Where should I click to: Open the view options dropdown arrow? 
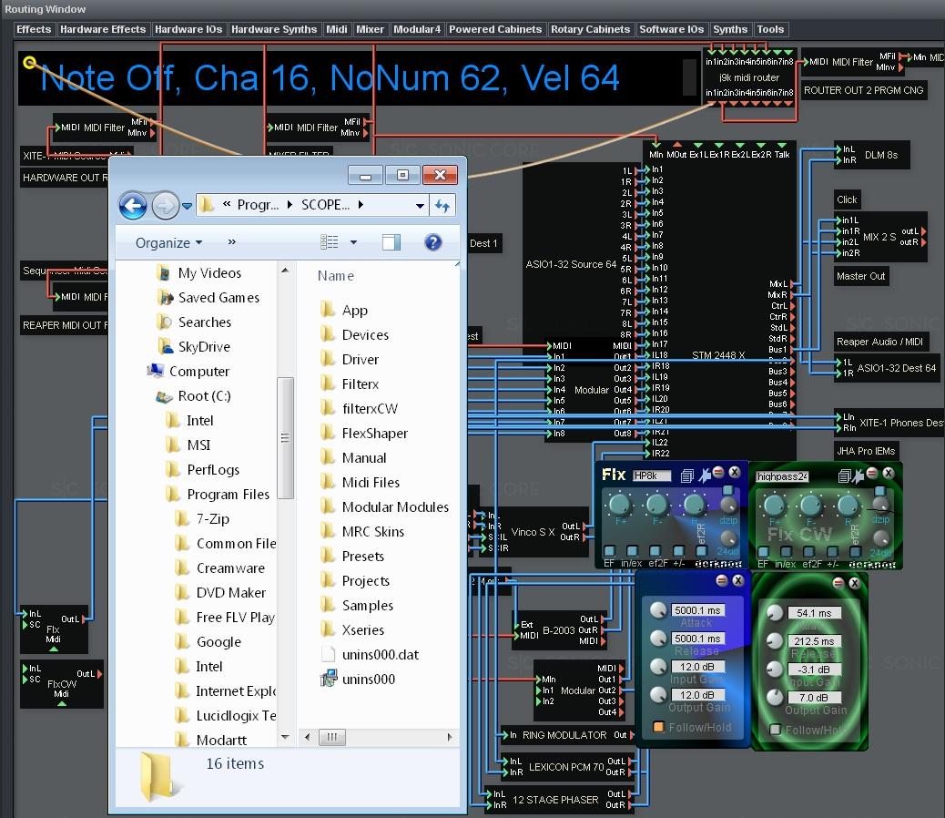[353, 243]
